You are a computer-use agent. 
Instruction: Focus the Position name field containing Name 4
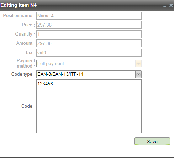[x=89, y=16]
